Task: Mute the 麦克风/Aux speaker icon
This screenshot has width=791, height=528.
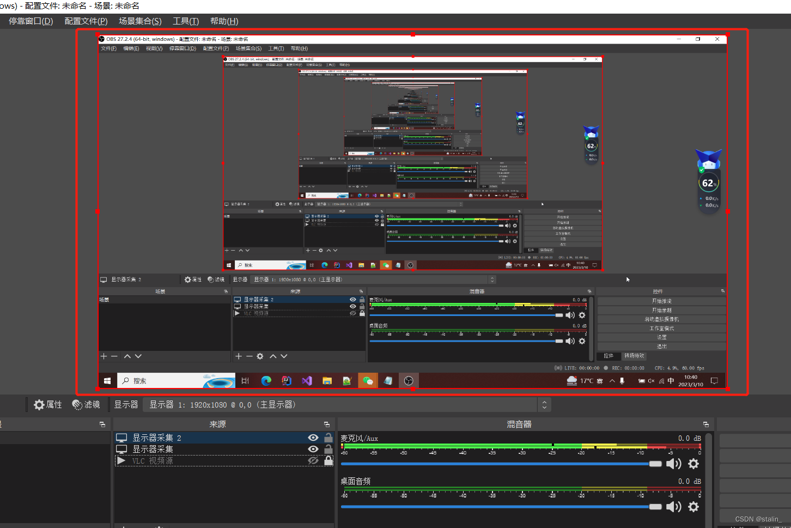Action: point(673,464)
